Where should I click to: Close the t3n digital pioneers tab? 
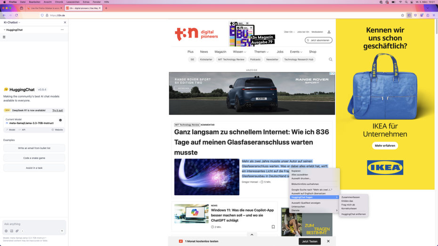point(100,8)
